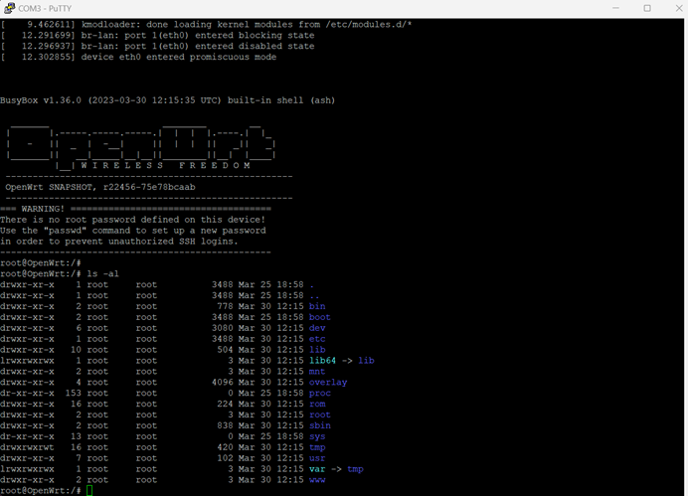Image resolution: width=688 pixels, height=496 pixels.
Task: Click the scrollbar down arrow
Action: 682,490
